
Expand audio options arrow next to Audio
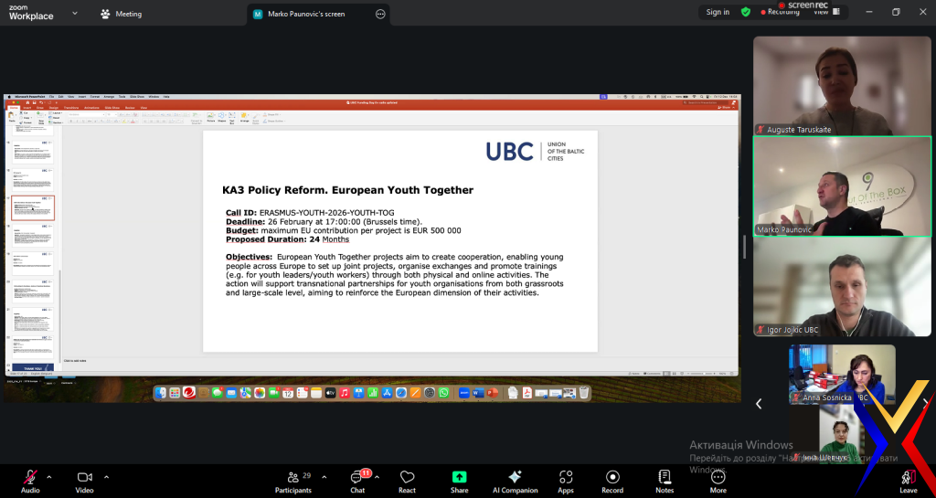tap(49, 477)
